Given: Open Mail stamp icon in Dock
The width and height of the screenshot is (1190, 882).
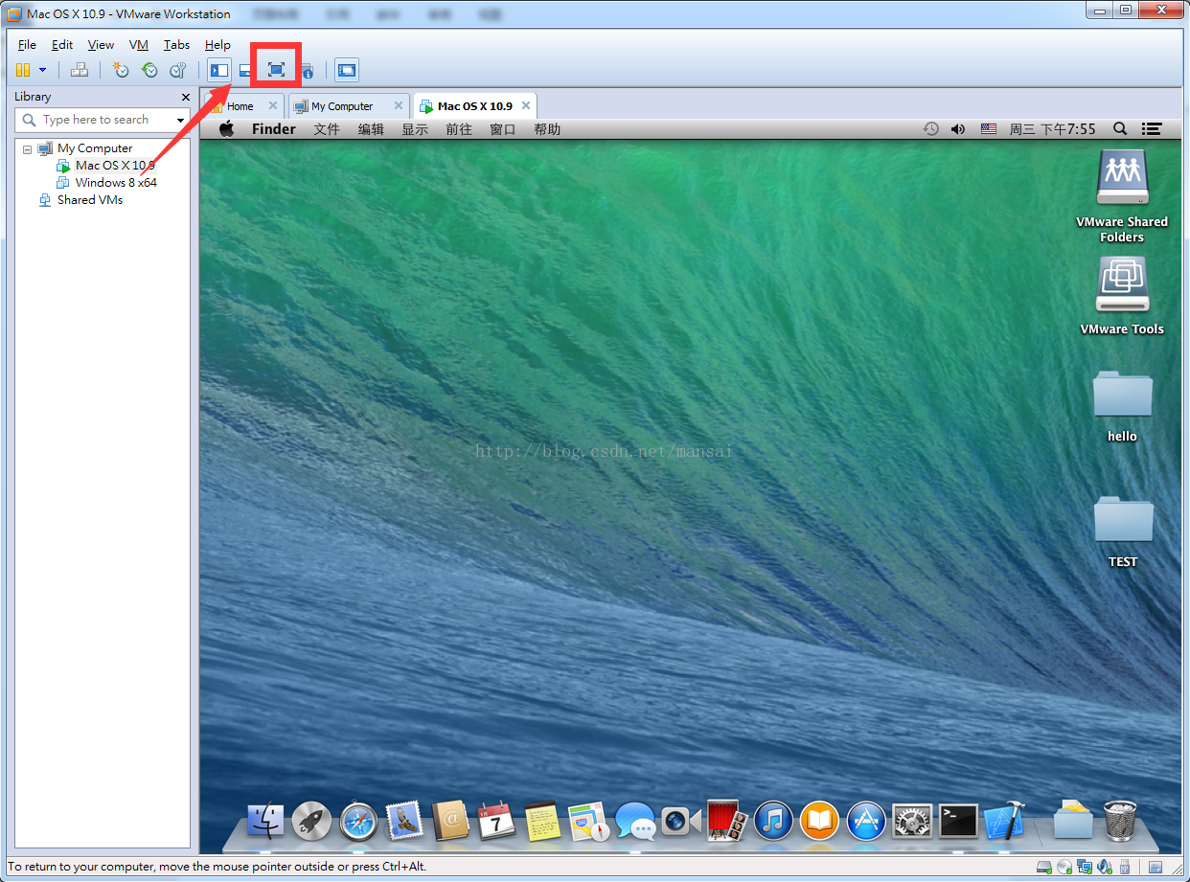Looking at the screenshot, I should [x=404, y=821].
